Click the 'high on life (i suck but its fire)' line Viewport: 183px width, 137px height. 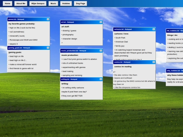(22, 28)
